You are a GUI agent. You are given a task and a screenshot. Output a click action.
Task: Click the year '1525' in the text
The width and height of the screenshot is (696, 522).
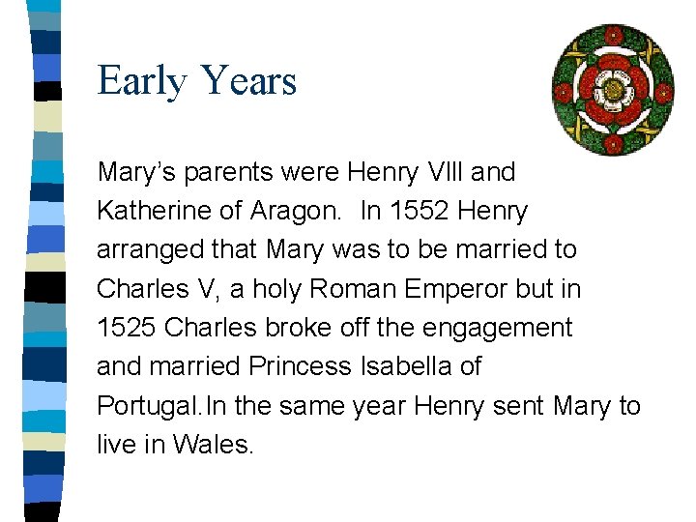pos(127,328)
